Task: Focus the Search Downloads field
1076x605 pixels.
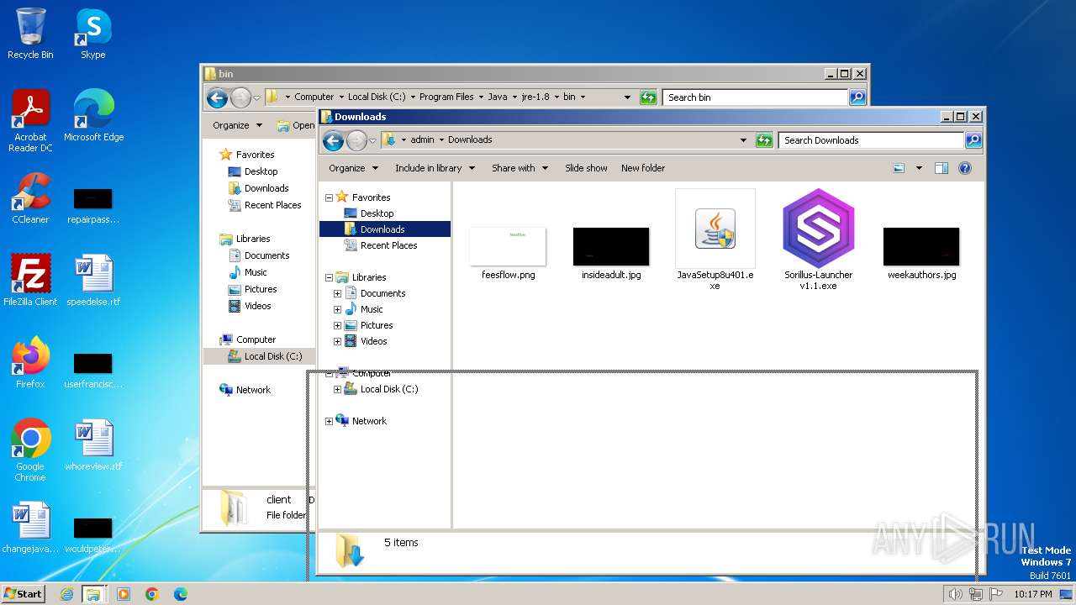Action: pyautogui.click(x=871, y=140)
